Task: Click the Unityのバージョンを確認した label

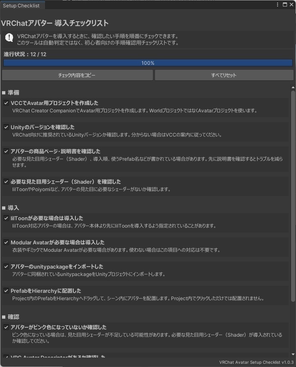Action: [x=43, y=127]
